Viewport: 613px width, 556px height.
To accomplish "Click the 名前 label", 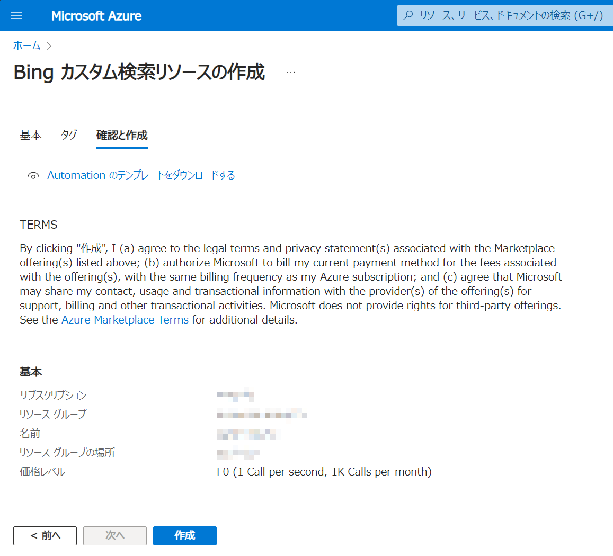I will coord(30,433).
